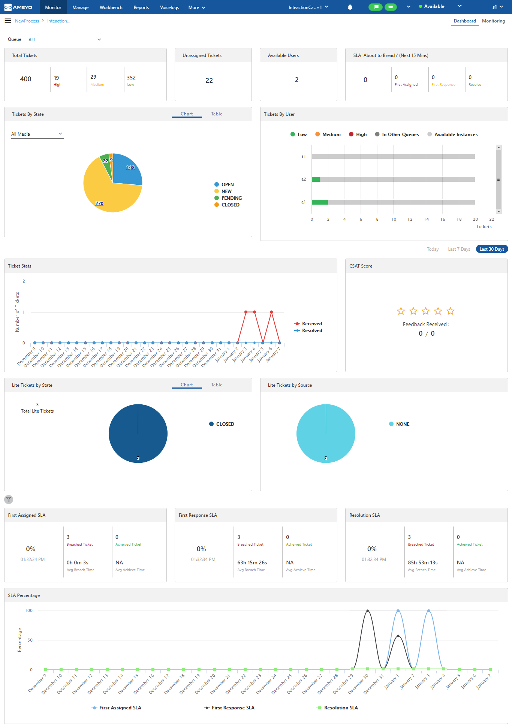Select Table tab in Tickets By State

(x=217, y=114)
